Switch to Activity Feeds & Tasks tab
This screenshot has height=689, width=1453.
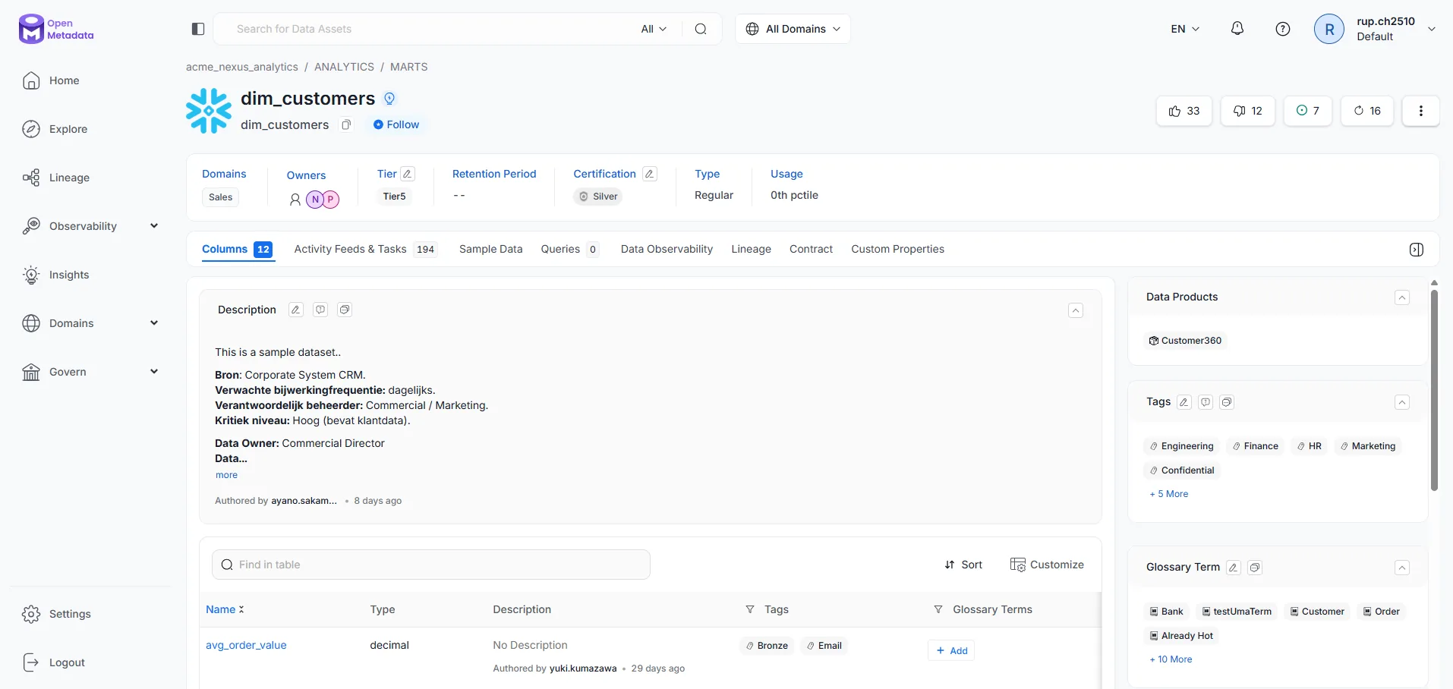[365, 249]
